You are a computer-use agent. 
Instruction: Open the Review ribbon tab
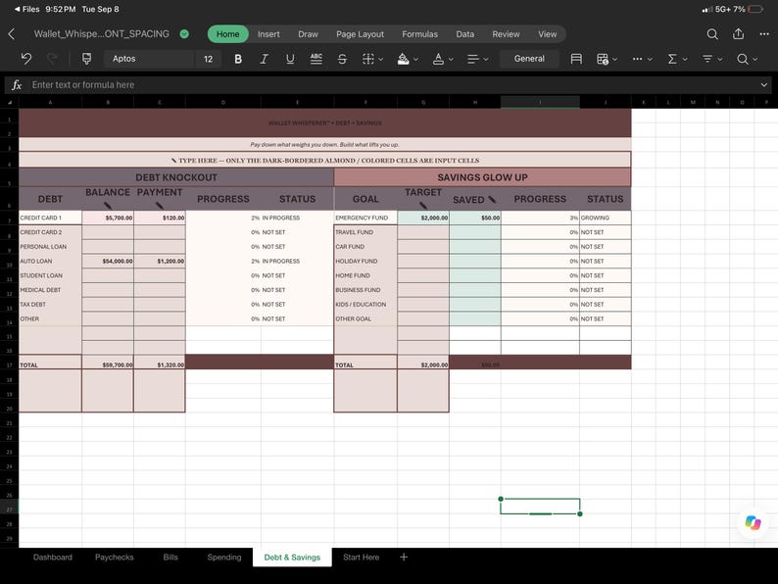coord(506,33)
